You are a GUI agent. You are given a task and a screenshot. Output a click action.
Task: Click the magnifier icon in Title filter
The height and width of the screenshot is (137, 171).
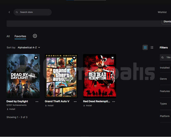[163, 57]
